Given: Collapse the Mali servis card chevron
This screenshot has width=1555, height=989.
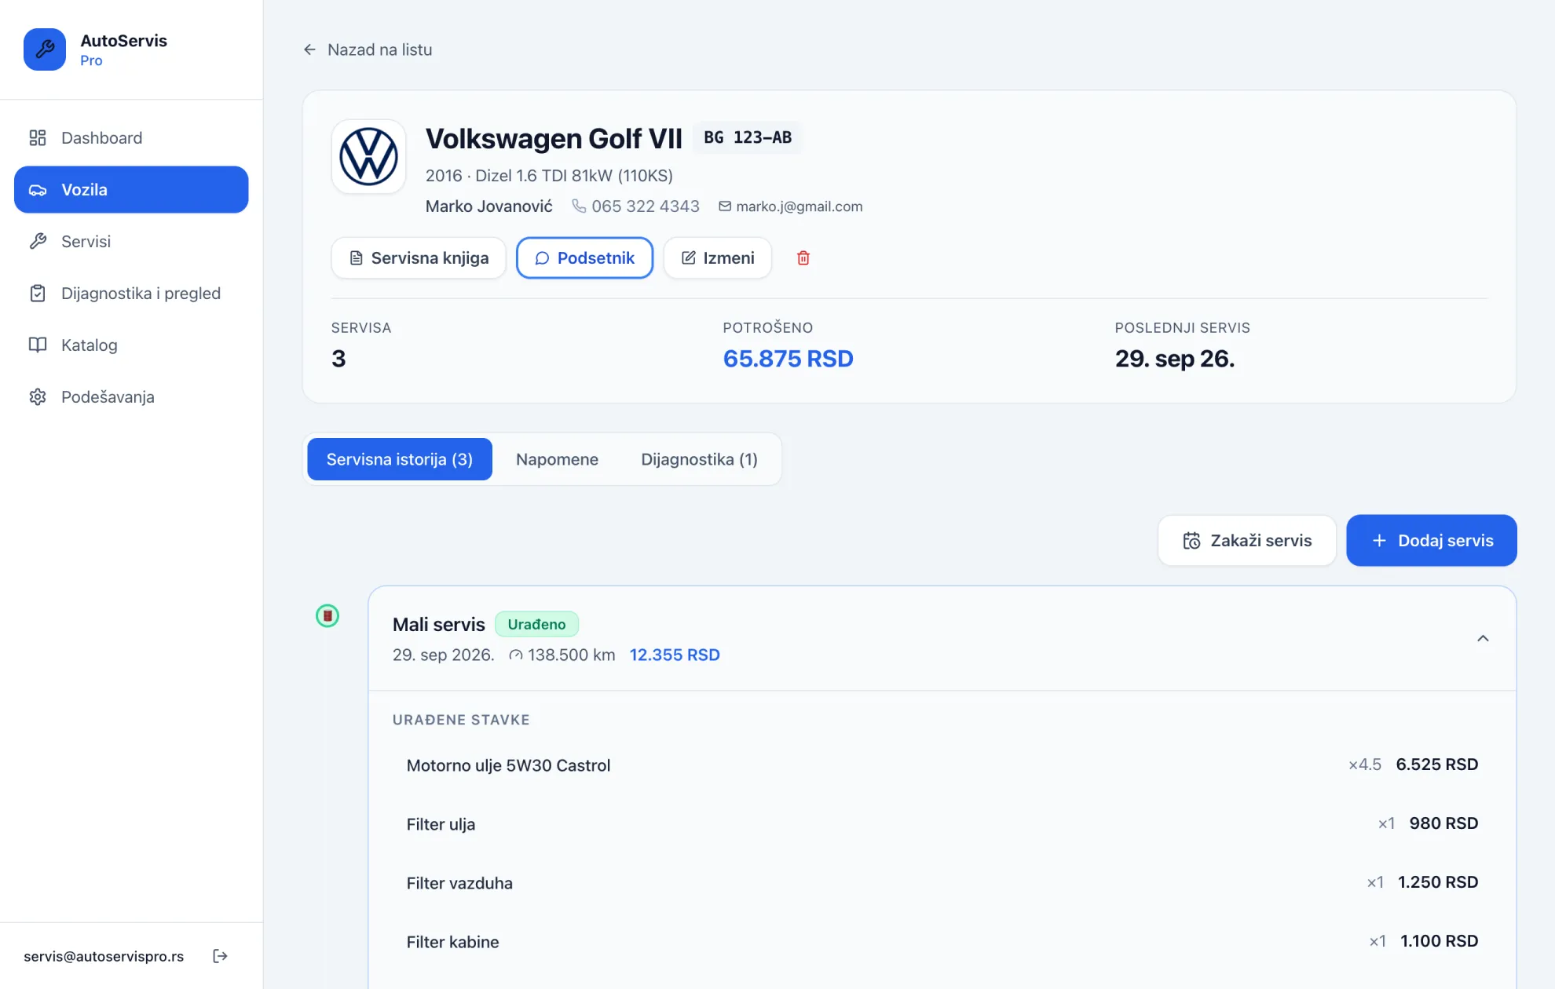Looking at the screenshot, I should tap(1483, 638).
